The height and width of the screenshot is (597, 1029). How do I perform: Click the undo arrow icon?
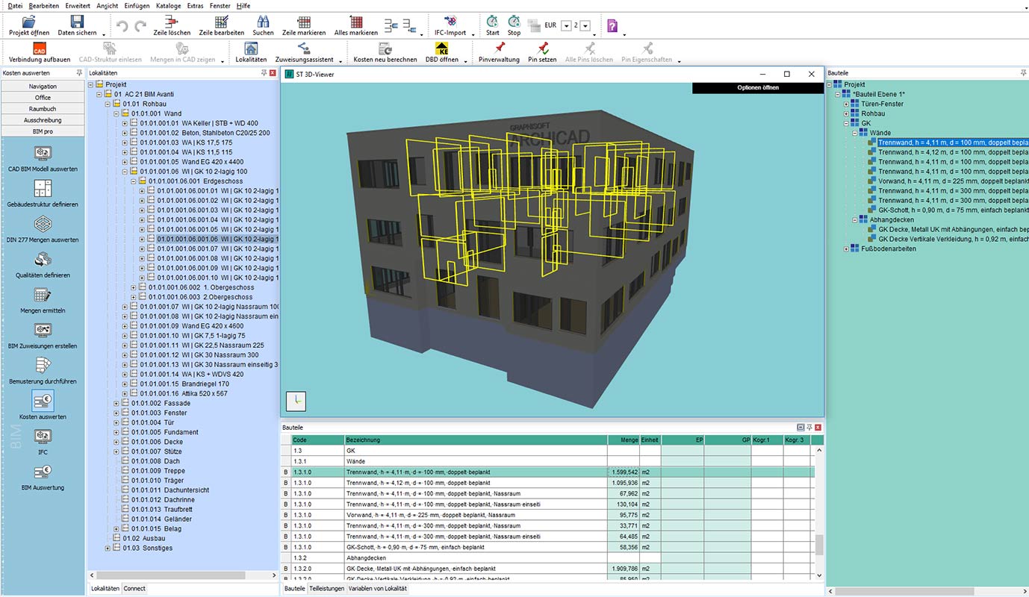(x=122, y=26)
